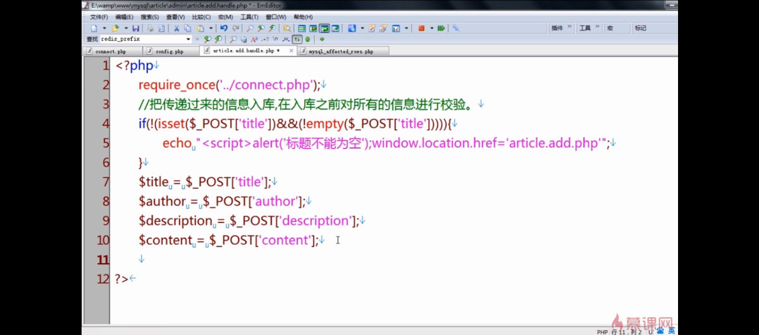Click the red Record macro icon

[x=421, y=28]
